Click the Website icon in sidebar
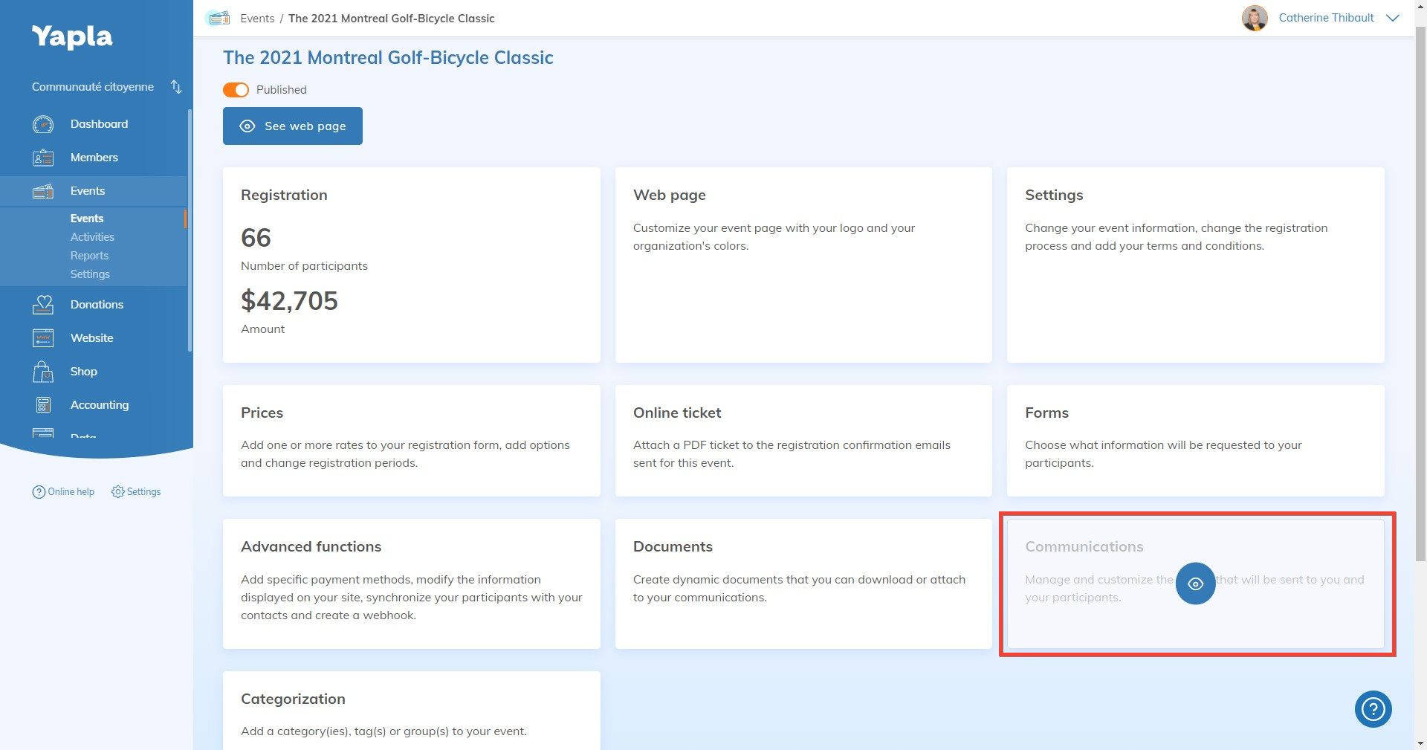Screen dimensions: 1427x750 [x=43, y=338]
